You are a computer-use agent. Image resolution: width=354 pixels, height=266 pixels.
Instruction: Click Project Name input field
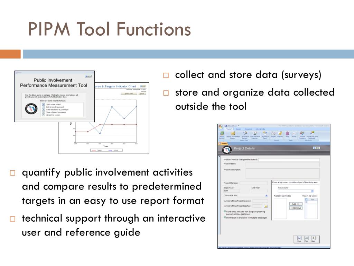(x=283, y=165)
